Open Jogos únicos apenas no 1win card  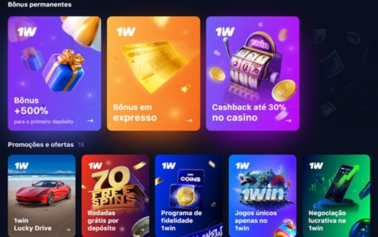263,195
